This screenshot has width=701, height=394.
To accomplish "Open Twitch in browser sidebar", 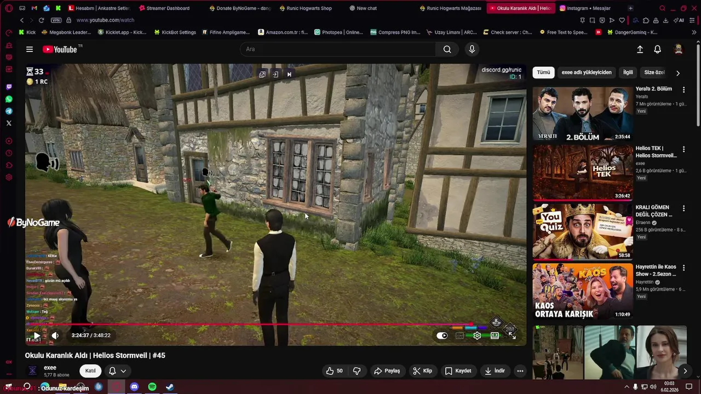I will click(x=9, y=87).
